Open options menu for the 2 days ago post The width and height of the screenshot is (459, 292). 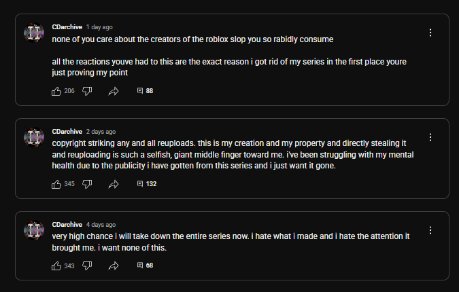click(x=430, y=137)
